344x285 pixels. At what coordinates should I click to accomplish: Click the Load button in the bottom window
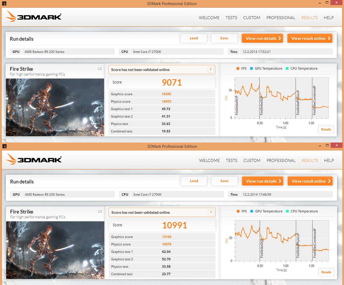[x=194, y=181]
